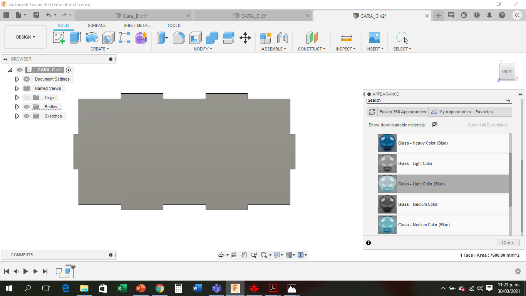Select the Pan hand tool
526x296 pixels.
click(x=244, y=255)
